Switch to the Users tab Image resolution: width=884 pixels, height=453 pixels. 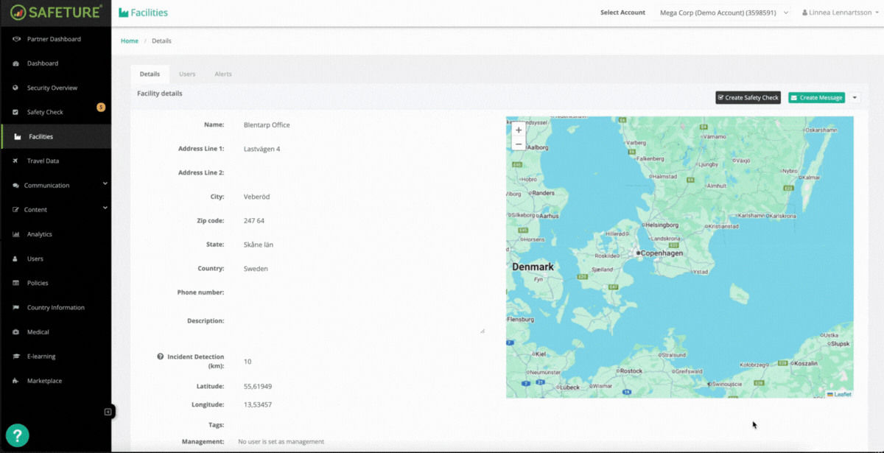[187, 74]
